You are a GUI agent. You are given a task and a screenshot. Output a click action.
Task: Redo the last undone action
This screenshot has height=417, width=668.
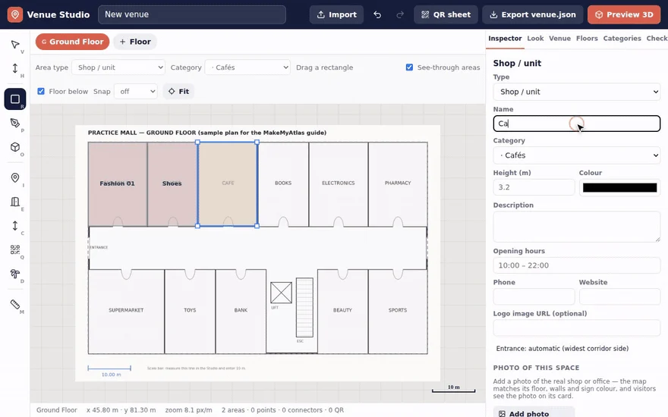[x=399, y=15]
